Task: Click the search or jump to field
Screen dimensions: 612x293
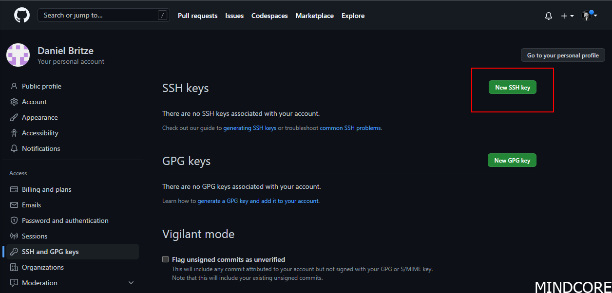Action: [x=103, y=15]
